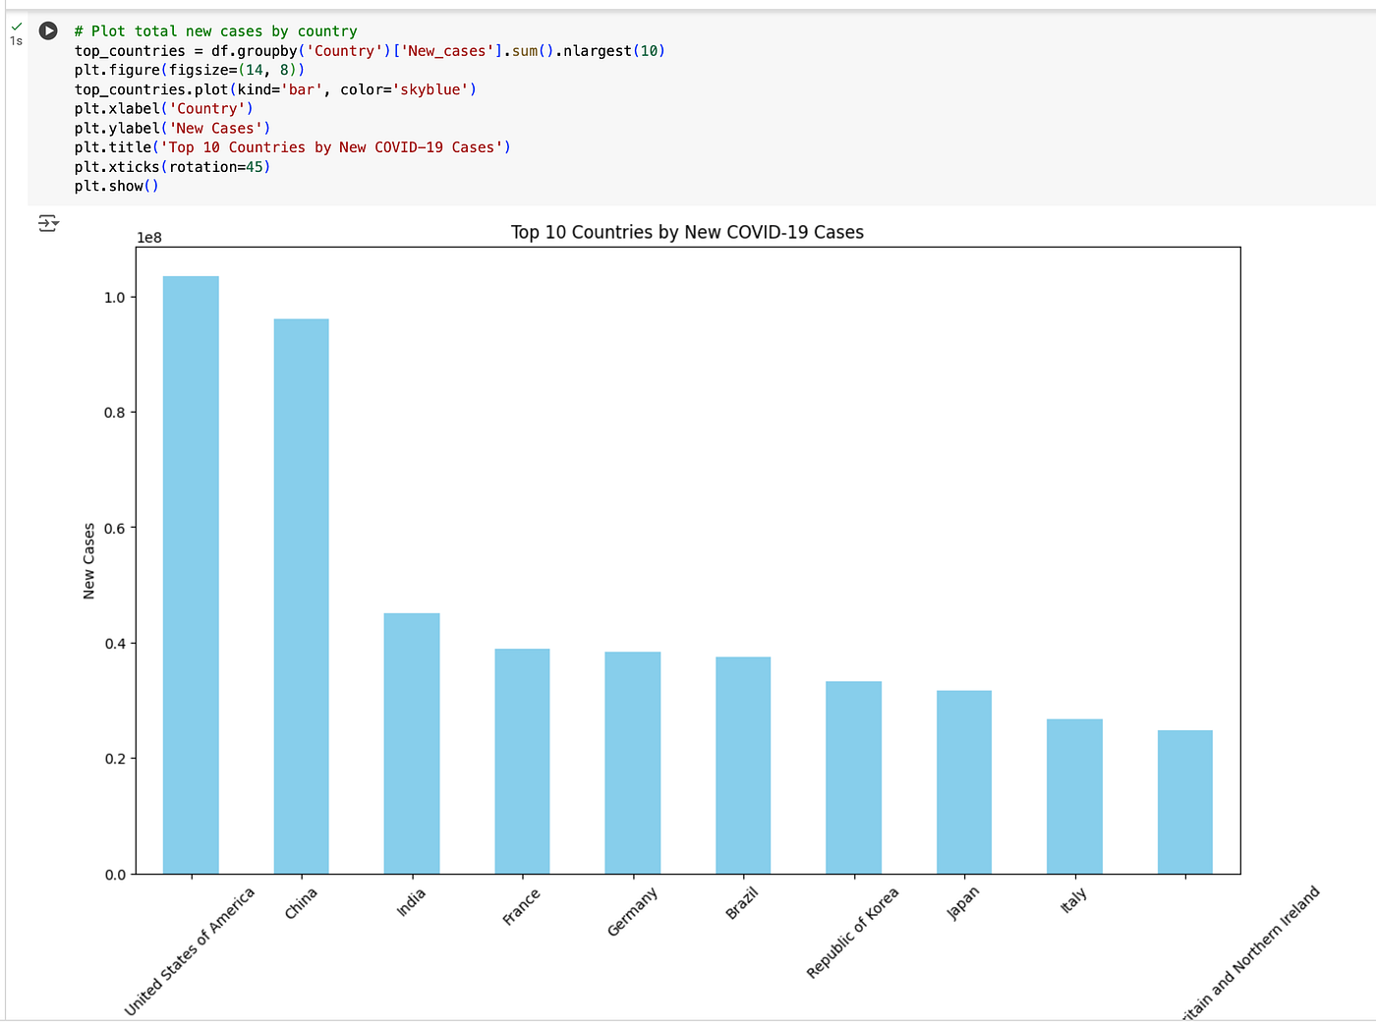
Task: Place cursor on the plt.show() line
Action: tap(115, 186)
